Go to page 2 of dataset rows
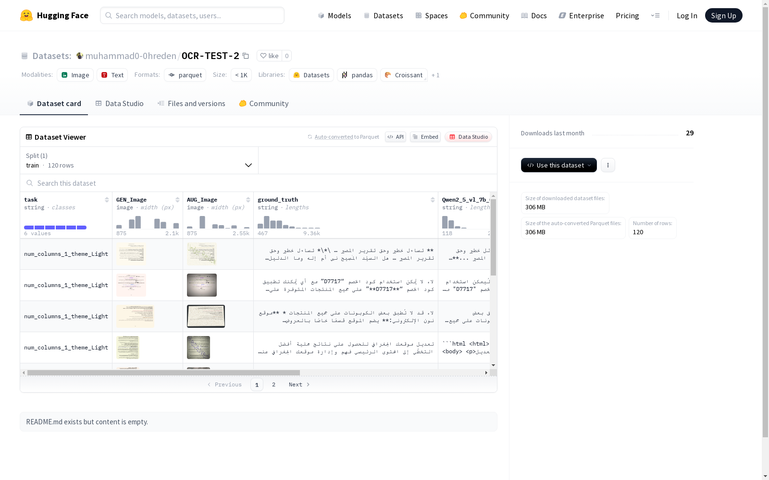The width and height of the screenshot is (769, 480). (273, 384)
